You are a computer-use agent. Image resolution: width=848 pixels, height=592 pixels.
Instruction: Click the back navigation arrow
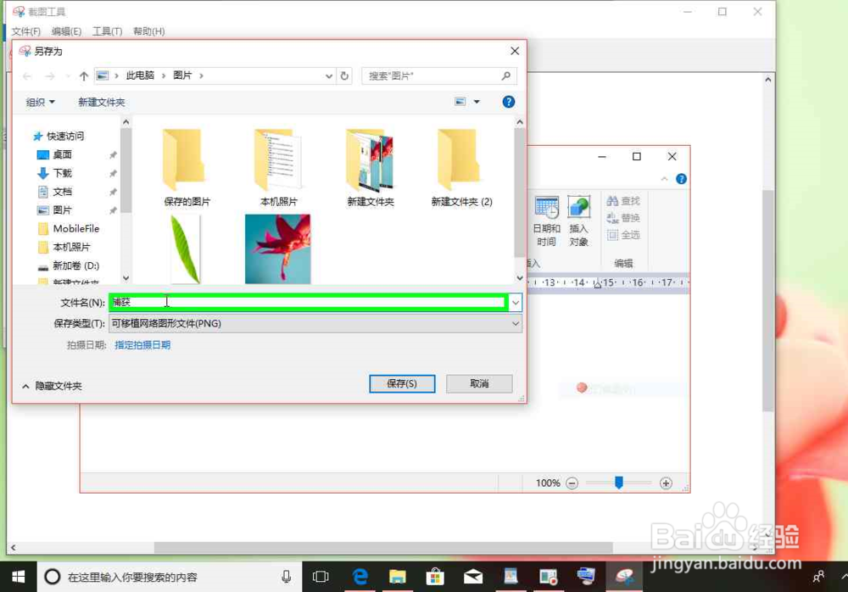click(x=26, y=75)
